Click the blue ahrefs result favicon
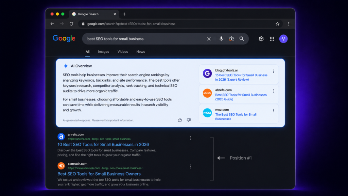 coord(61,136)
